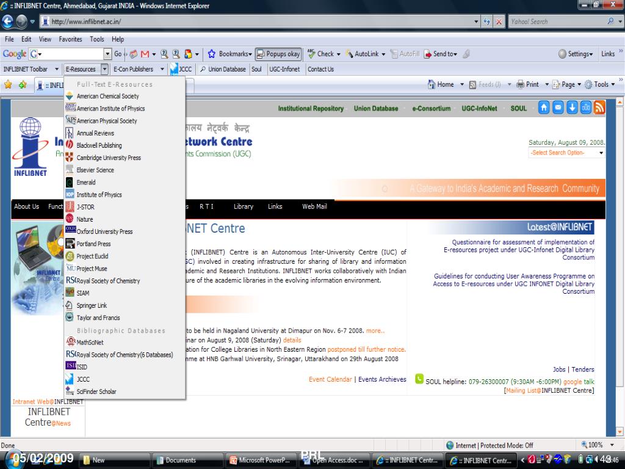The height and width of the screenshot is (469, 625).
Task: Click the Contact Us toolbar button
Action: (320, 69)
